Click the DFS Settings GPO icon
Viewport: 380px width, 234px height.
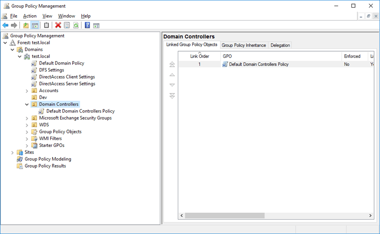(x=34, y=70)
